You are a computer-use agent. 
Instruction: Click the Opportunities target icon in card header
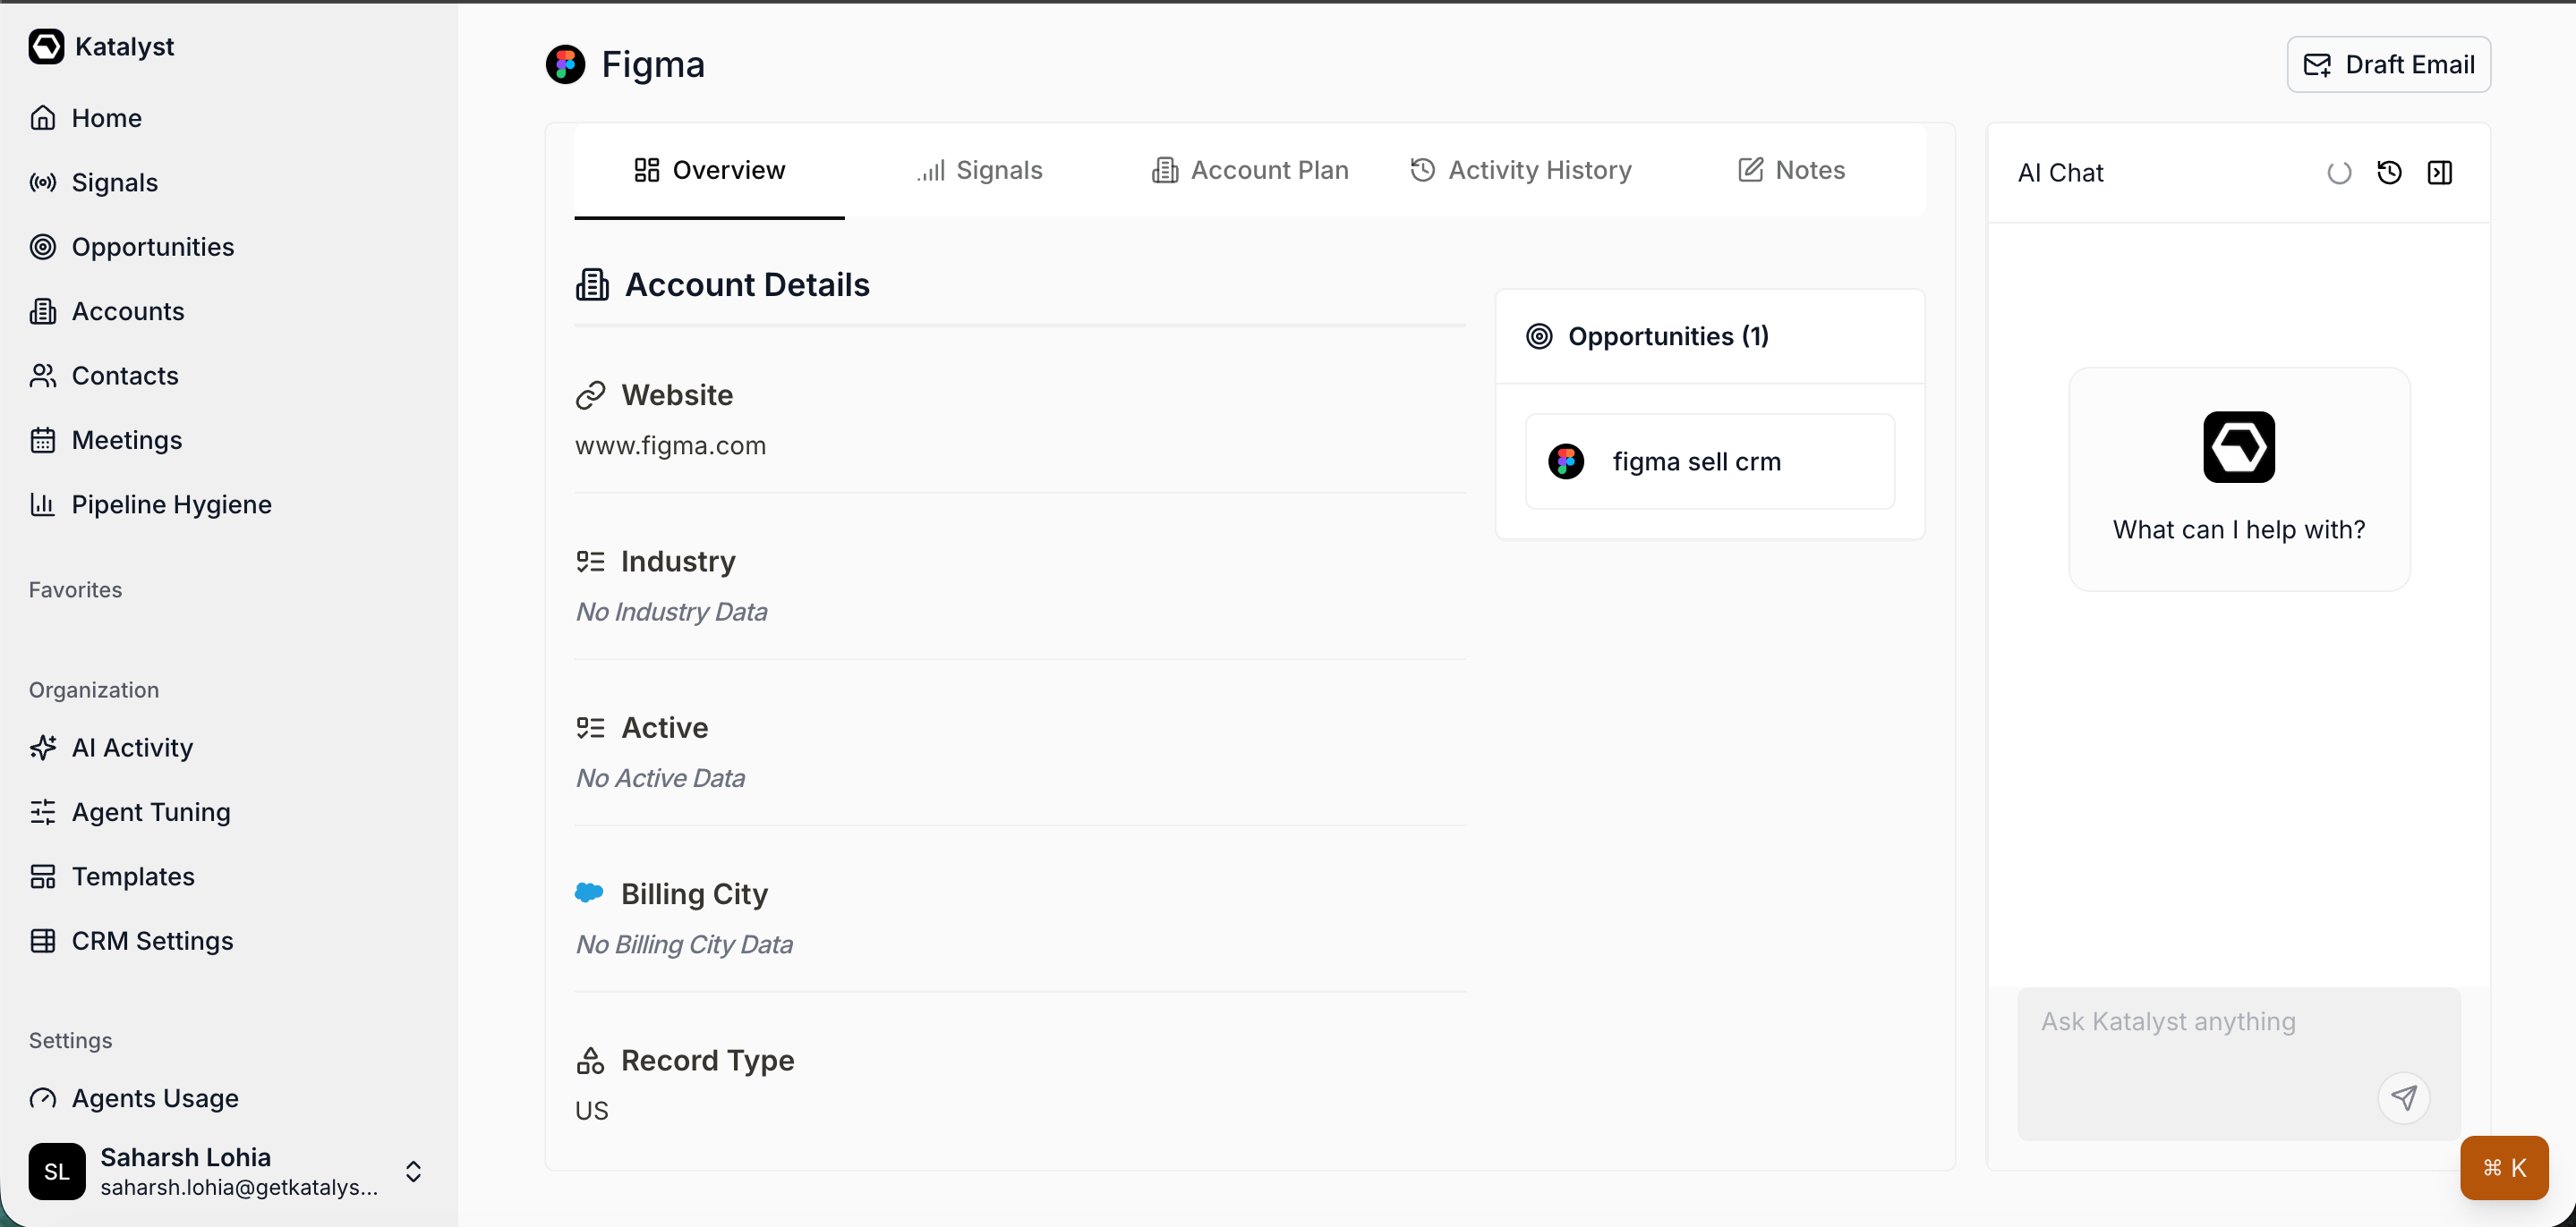tap(1539, 335)
